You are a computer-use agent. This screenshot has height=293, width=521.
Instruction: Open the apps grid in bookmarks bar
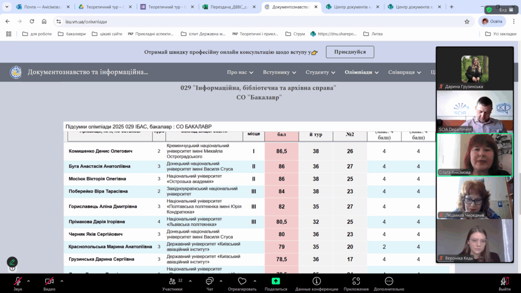click(x=9, y=34)
